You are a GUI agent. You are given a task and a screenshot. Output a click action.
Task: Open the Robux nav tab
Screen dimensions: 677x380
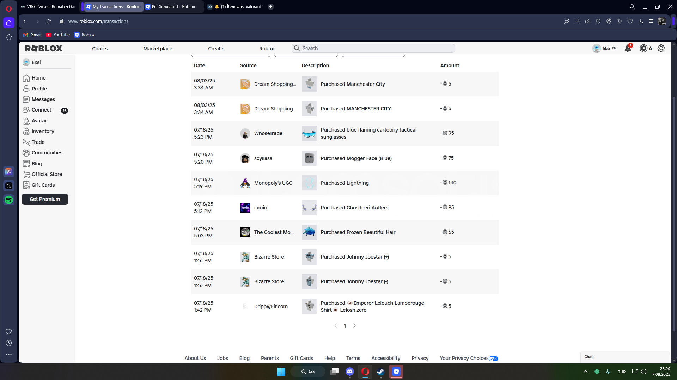click(x=267, y=49)
